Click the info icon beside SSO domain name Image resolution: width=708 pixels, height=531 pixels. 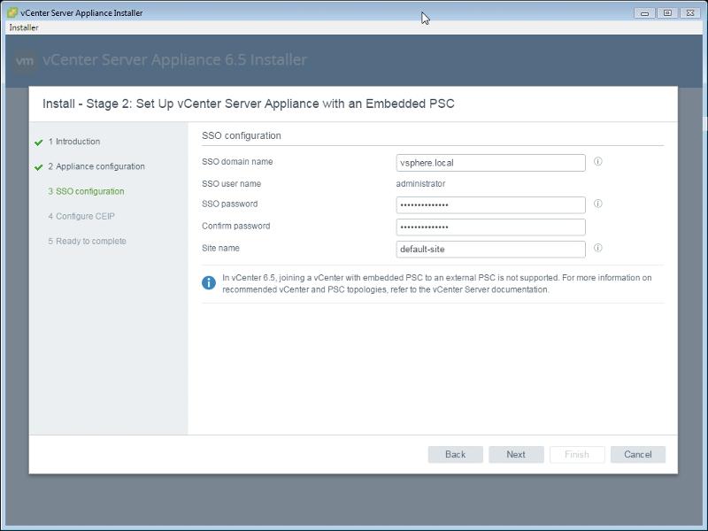[x=598, y=161]
